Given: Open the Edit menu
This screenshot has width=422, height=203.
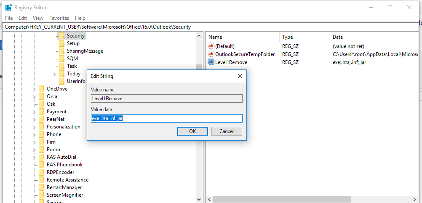Looking at the screenshot, I should [x=23, y=18].
